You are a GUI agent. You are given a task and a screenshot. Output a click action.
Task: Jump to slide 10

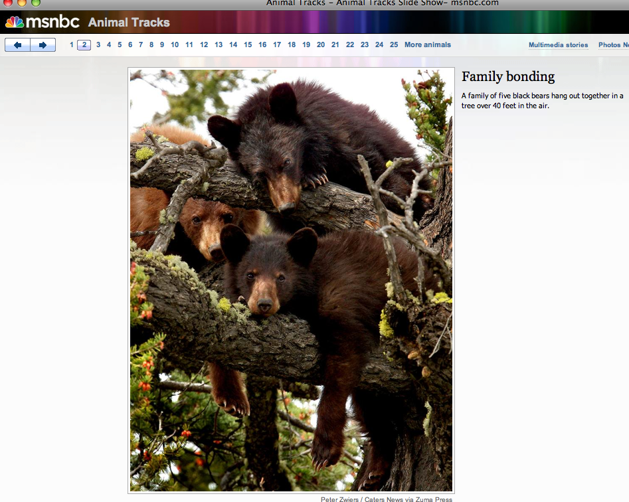175,45
